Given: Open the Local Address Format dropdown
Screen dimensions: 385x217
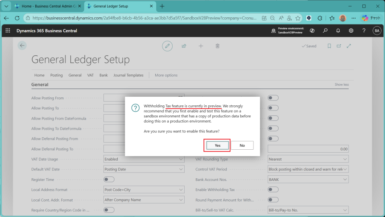Looking at the screenshot, I should point(144,190).
